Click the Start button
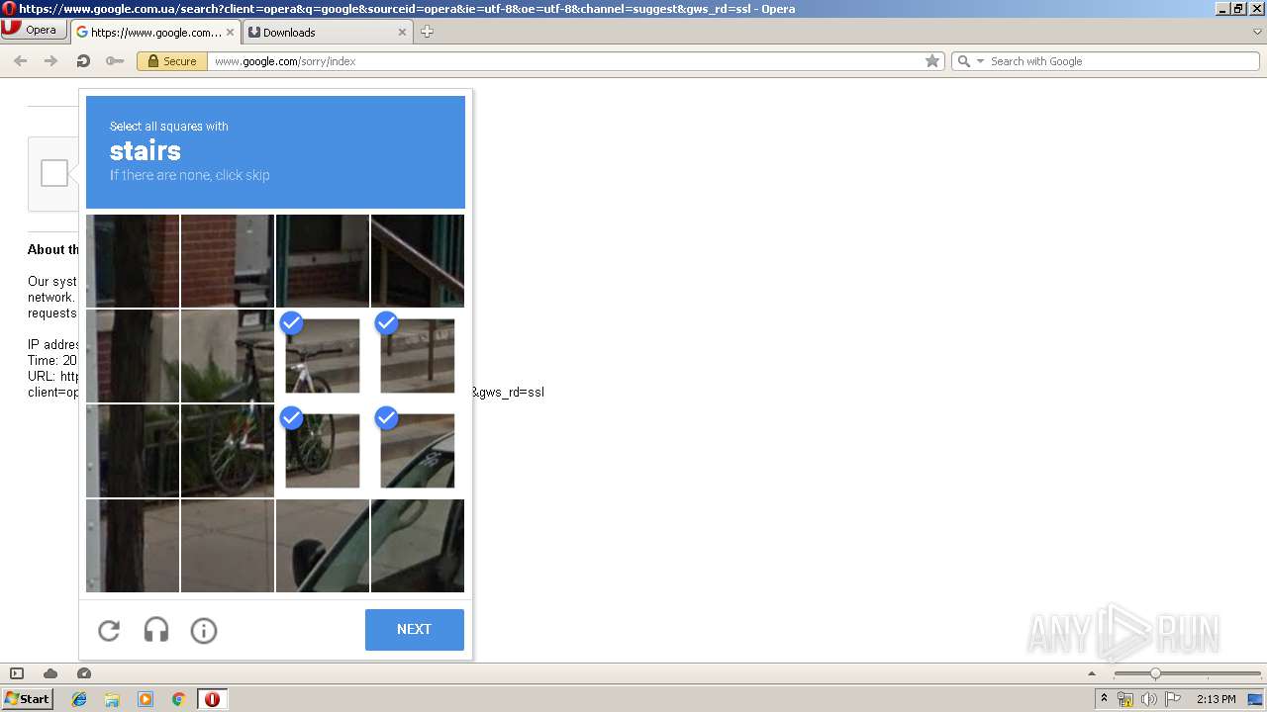The width and height of the screenshot is (1267, 712). (27, 699)
